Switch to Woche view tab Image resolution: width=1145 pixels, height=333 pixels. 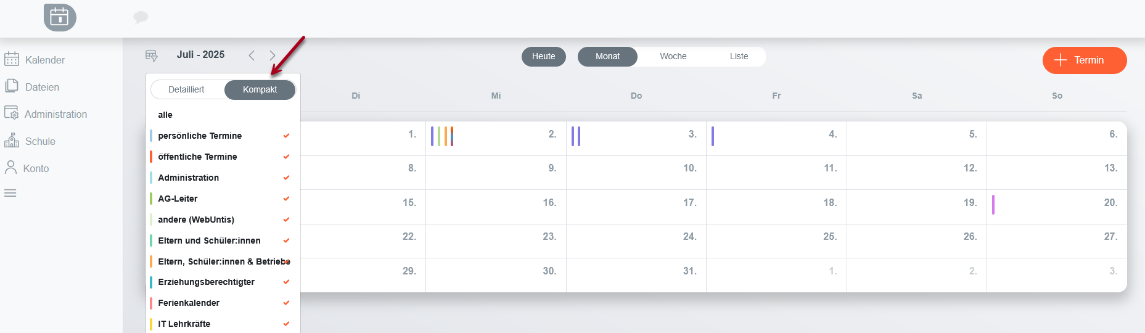(x=673, y=56)
